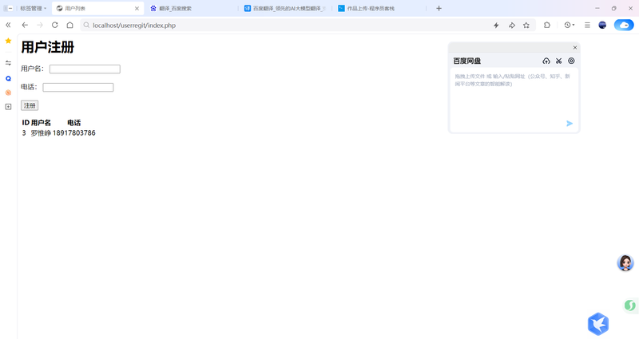The image size is (639, 339).
Task: Click the 百度网盘 upload cloud icon
Action: (546, 61)
